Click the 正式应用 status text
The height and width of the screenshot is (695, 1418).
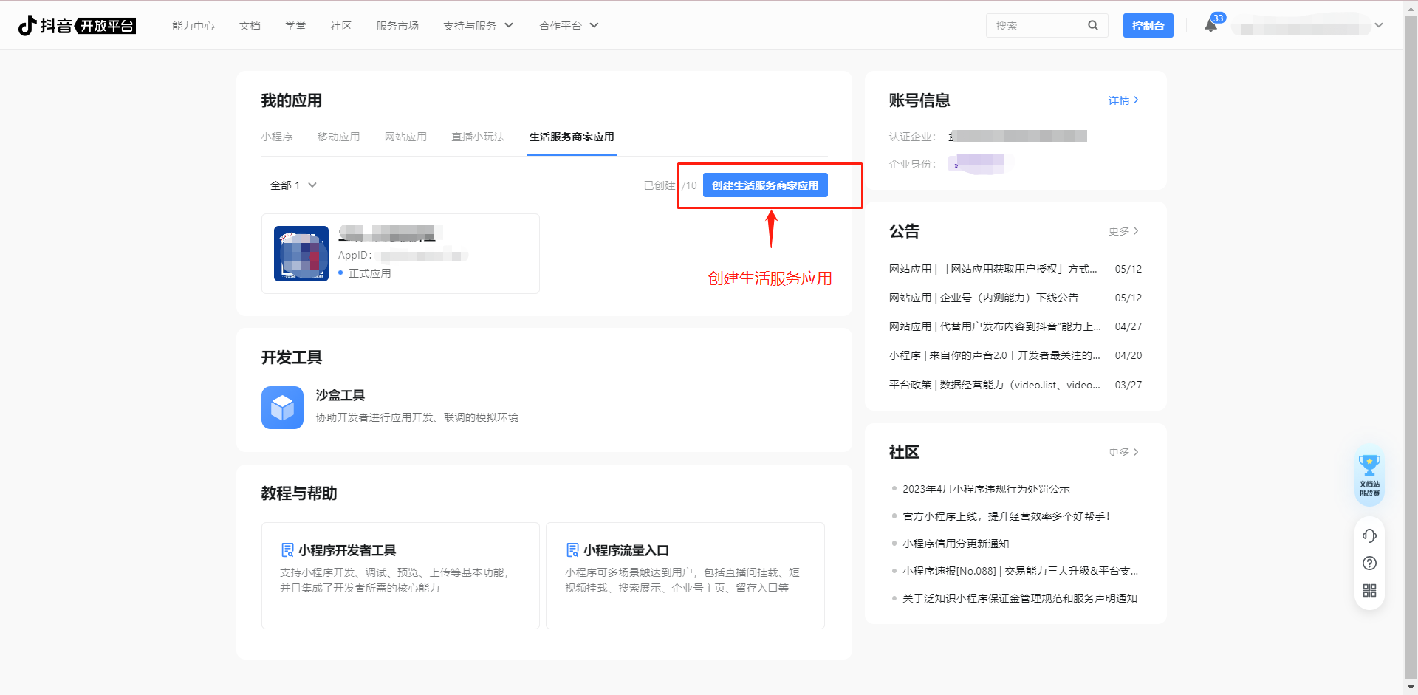[x=370, y=273]
